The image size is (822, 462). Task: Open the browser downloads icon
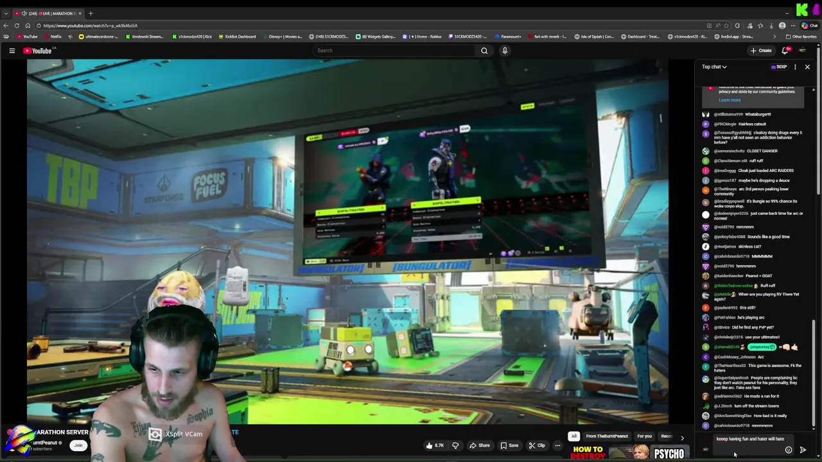[771, 26]
